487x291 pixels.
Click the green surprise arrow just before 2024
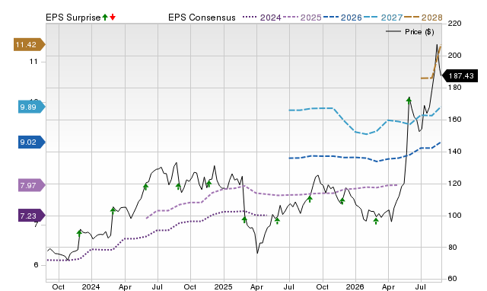(x=79, y=233)
